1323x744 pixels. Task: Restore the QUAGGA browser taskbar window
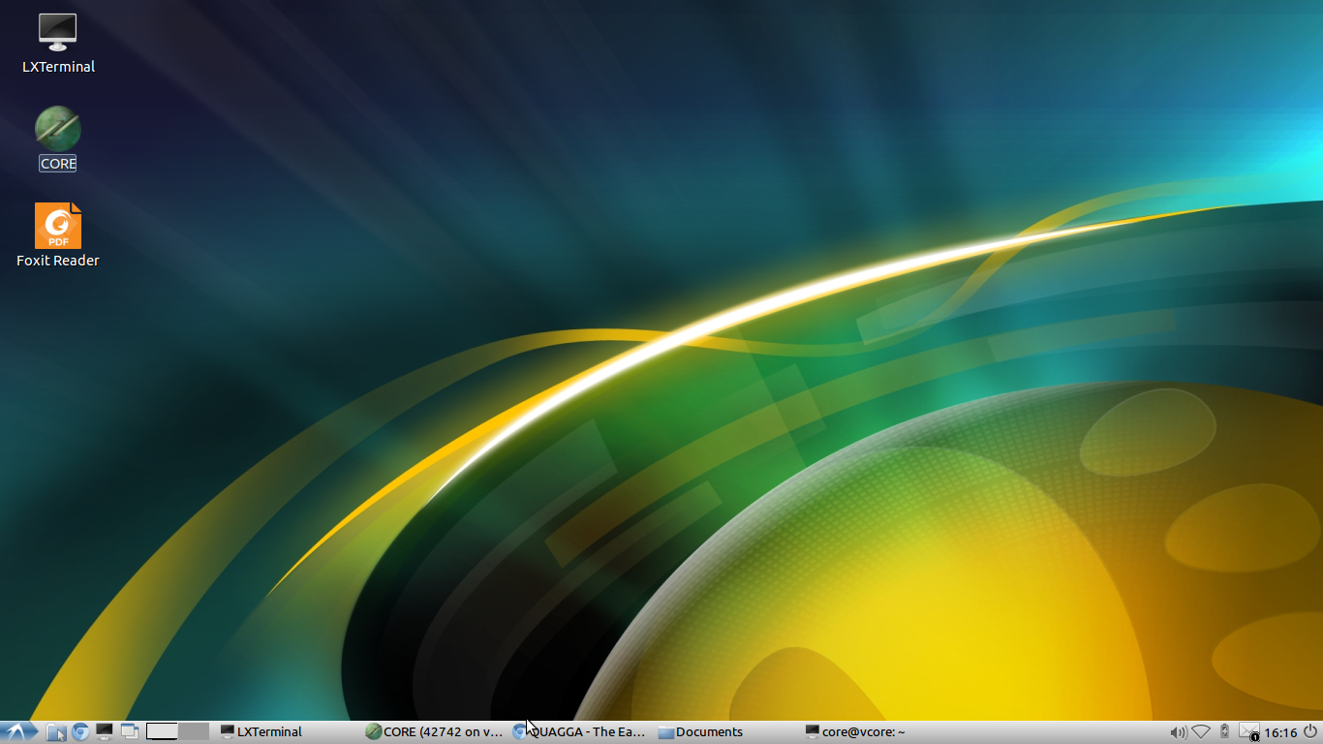point(581,732)
